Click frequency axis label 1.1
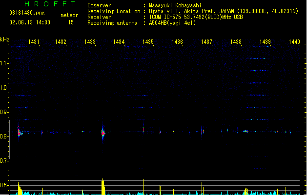This screenshot has width=307, height=195. point(3,63)
